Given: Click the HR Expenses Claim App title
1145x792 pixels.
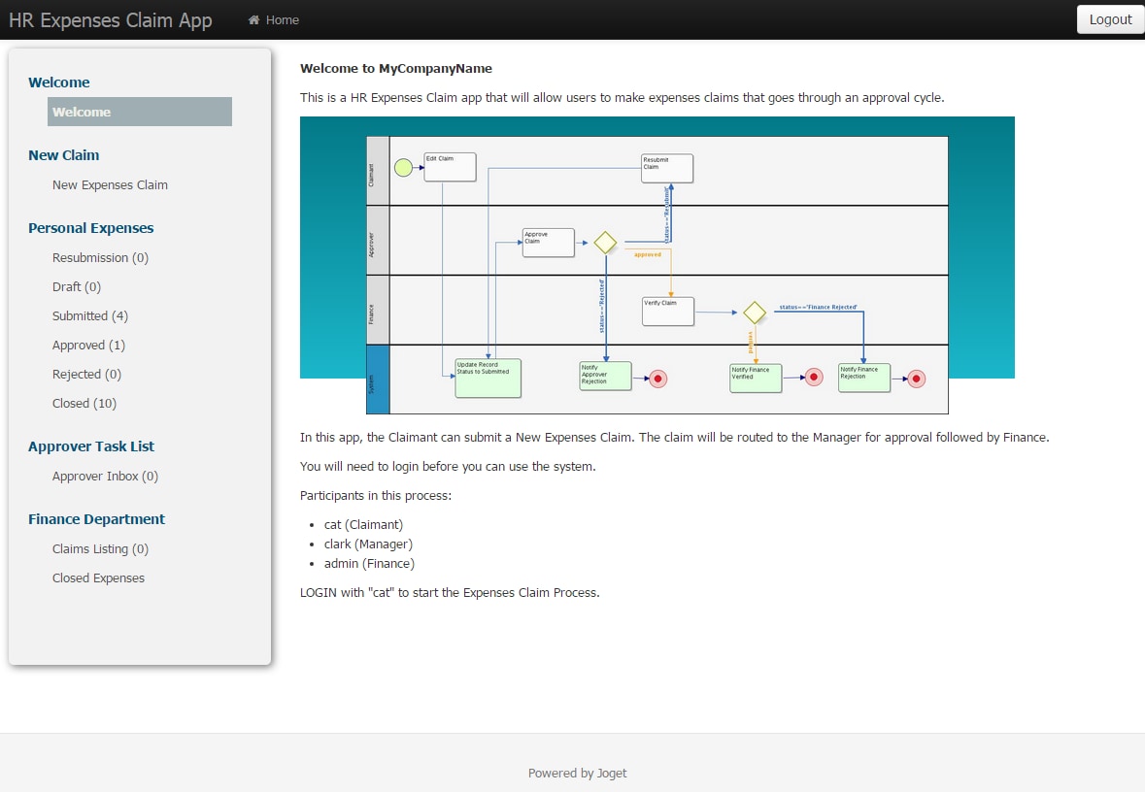Looking at the screenshot, I should [111, 19].
